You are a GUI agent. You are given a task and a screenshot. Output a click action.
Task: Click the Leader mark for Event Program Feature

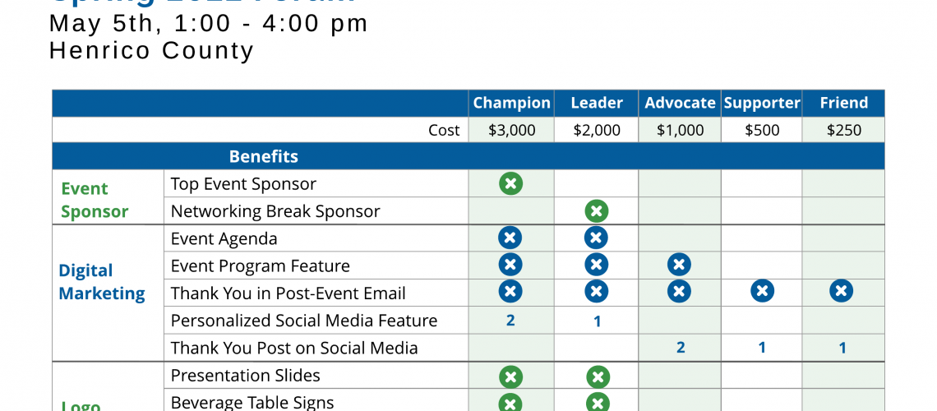pos(597,265)
